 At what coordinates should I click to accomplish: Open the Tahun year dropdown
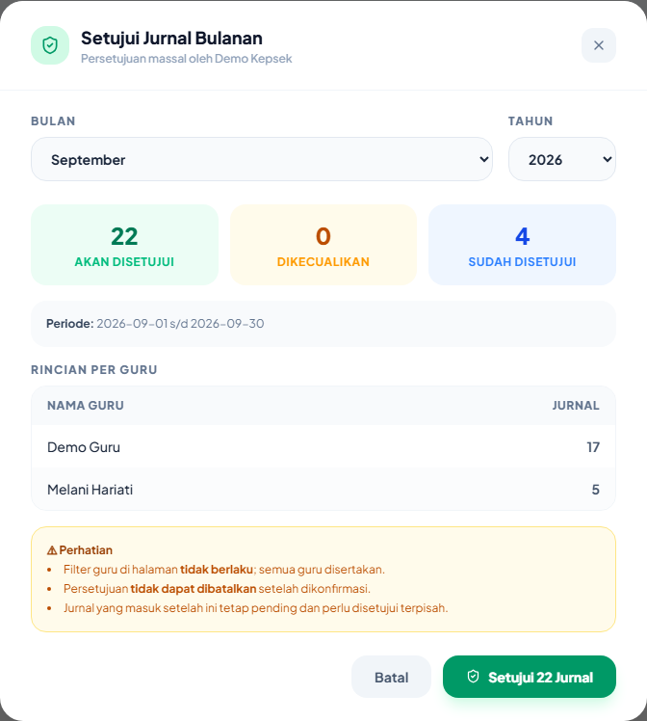[562, 159]
